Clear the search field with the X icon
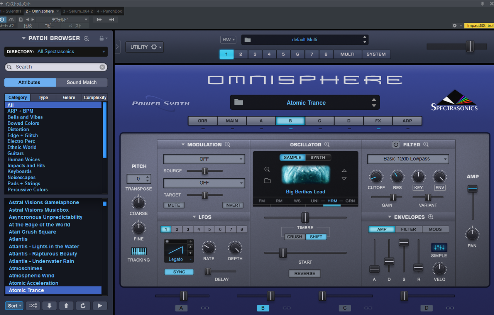The height and width of the screenshot is (315, 494). (102, 67)
